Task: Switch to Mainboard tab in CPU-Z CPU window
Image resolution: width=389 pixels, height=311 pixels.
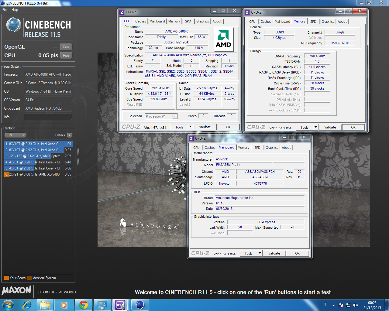Action: pyautogui.click(x=157, y=21)
